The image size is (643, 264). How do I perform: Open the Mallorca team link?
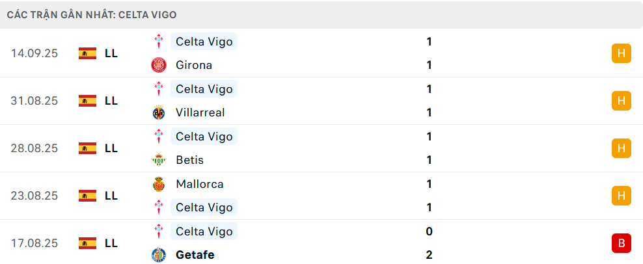tap(199, 184)
